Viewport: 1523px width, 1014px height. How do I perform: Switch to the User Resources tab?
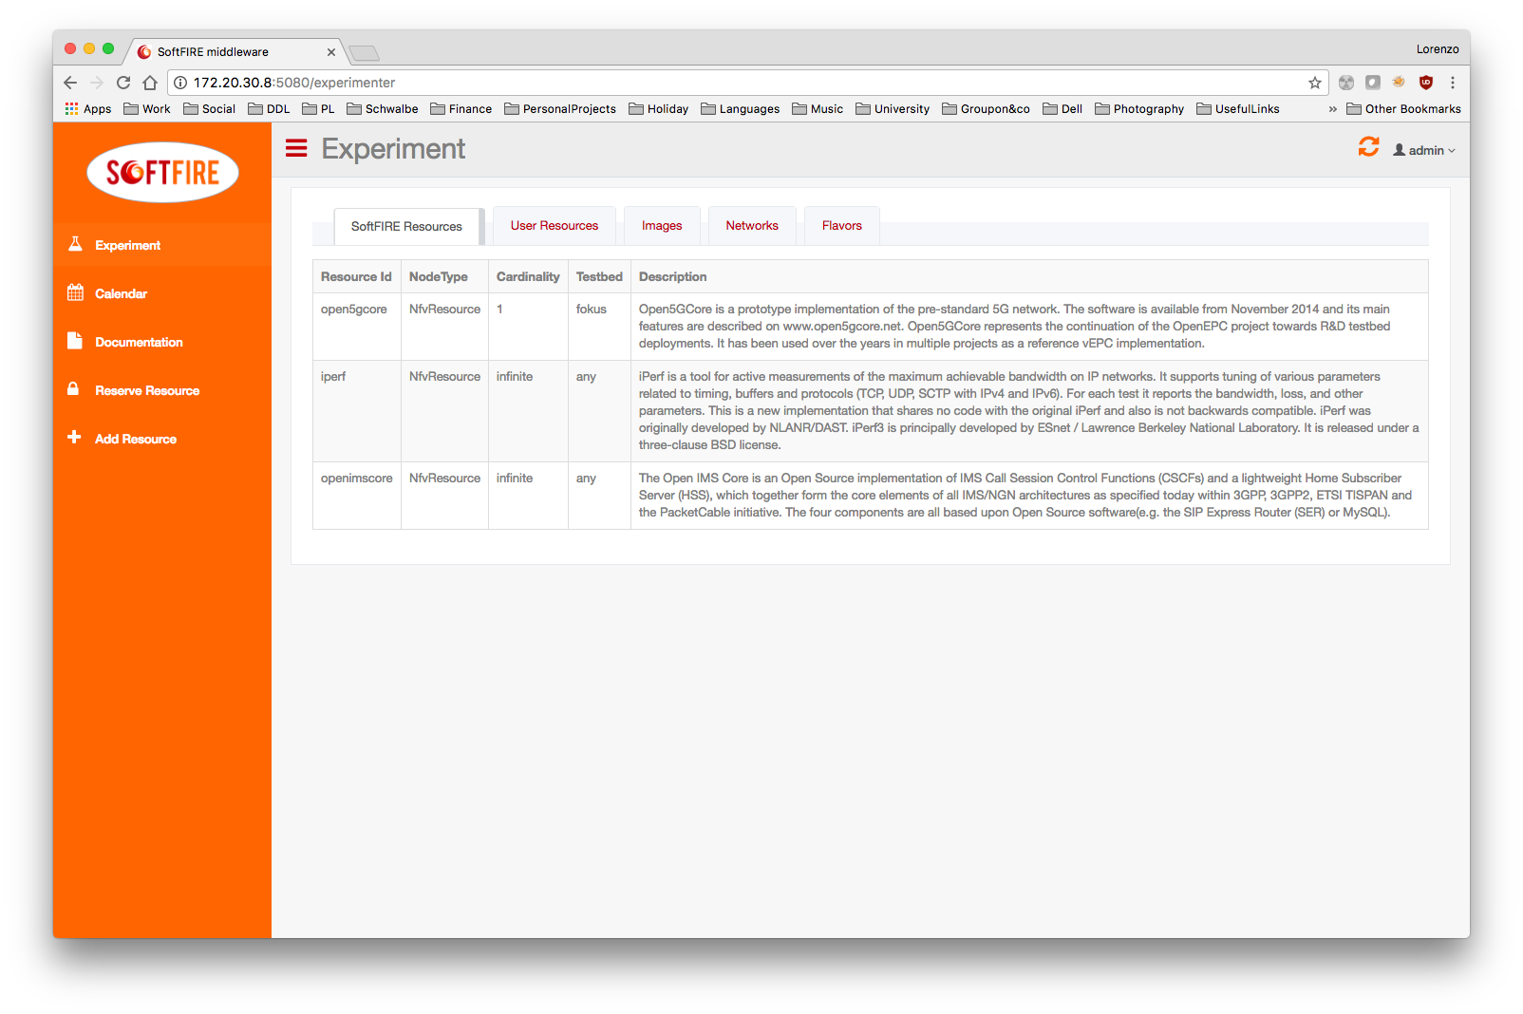coord(555,225)
